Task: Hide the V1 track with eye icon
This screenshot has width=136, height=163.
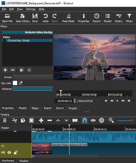Action: (x=9, y=152)
